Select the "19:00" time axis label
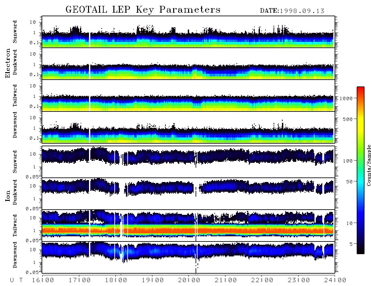Viewport: 371px width, 286px height. [x=153, y=280]
